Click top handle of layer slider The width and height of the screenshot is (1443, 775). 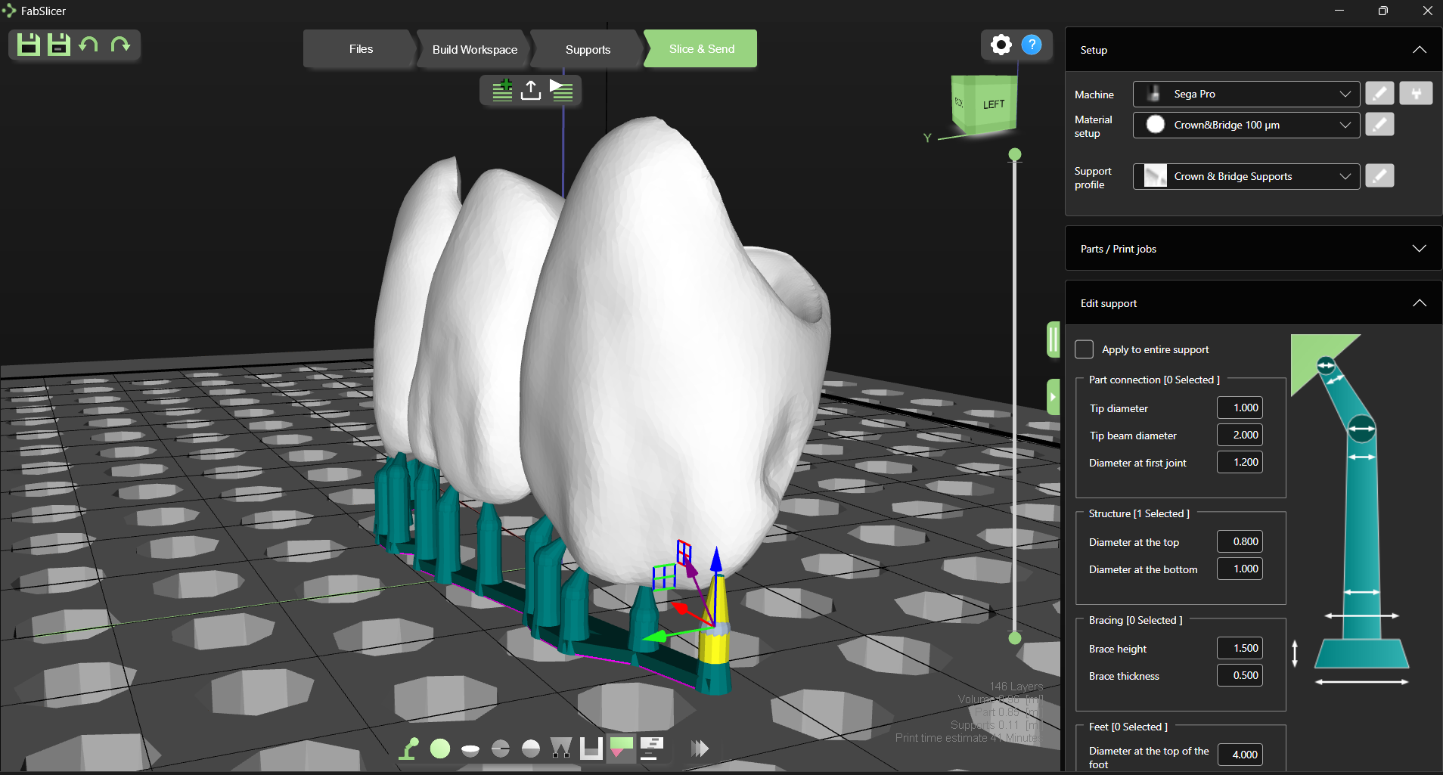click(x=1015, y=154)
